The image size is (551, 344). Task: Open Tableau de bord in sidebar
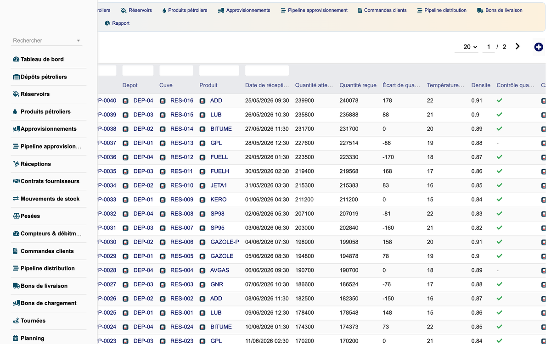[x=42, y=59]
